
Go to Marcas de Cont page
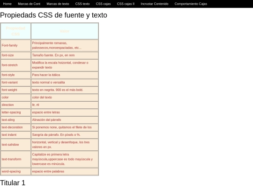29,4
